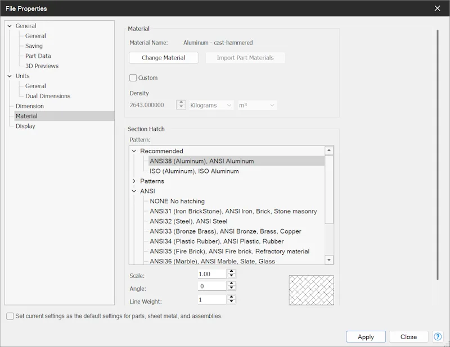Open the help question mark icon

438,337
